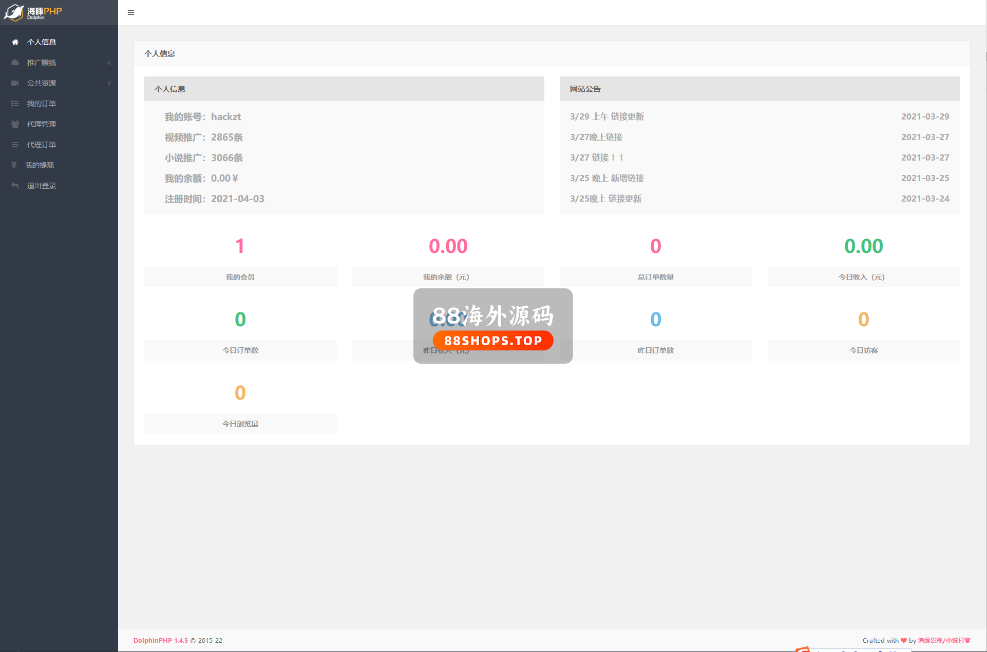This screenshot has width=987, height=652.
Task: Click the home icon beside 个人信息
Action: 15,42
